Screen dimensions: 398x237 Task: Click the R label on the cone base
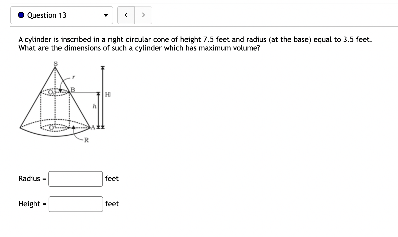86,139
